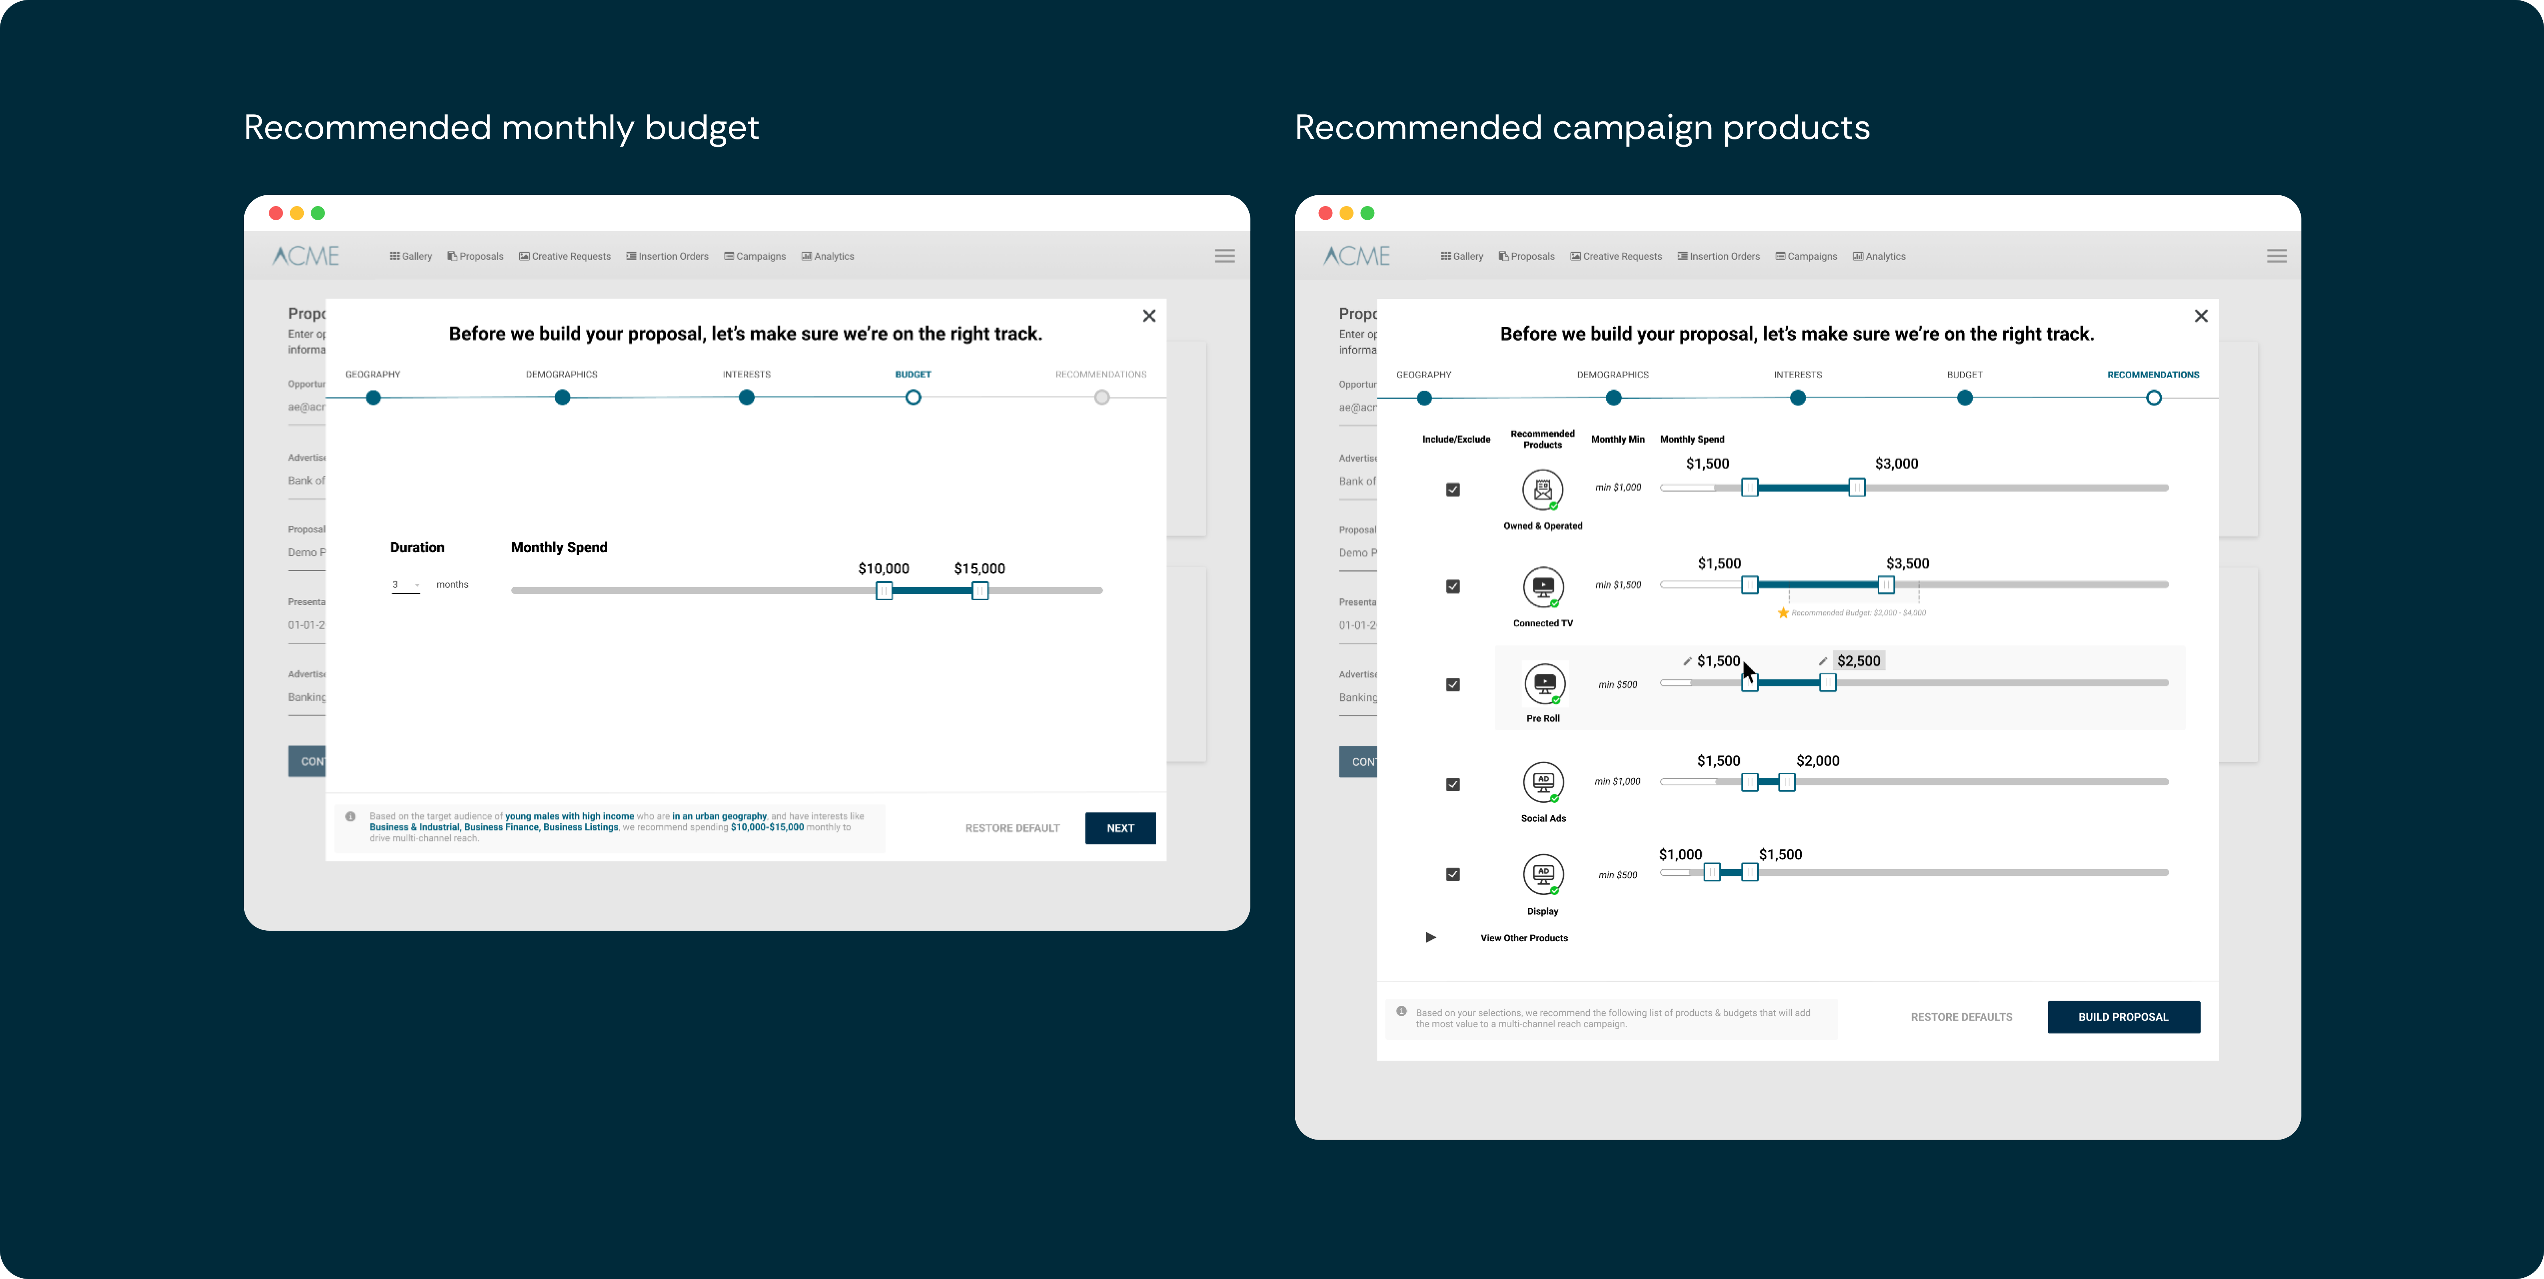Open Insertion Orders in right window nav
This screenshot has width=2544, height=1279.
coord(1718,256)
